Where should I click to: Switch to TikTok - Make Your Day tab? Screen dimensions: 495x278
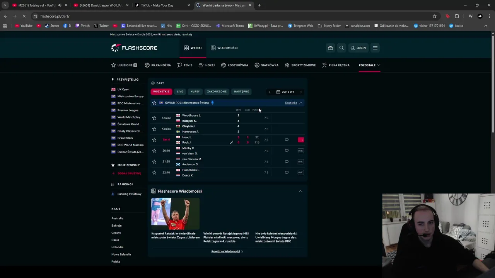tap(162, 5)
